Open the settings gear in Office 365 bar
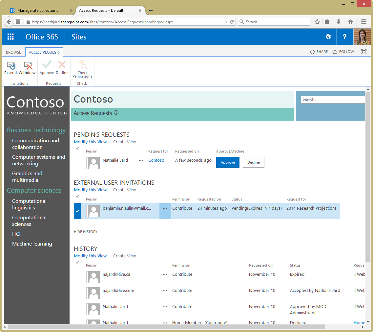Screen dimensions: 373x332 pos(328,37)
